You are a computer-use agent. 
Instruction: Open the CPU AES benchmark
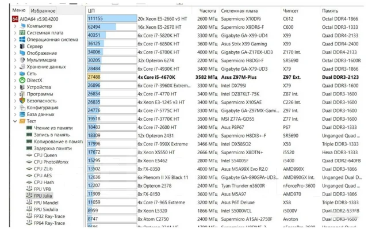43,175
